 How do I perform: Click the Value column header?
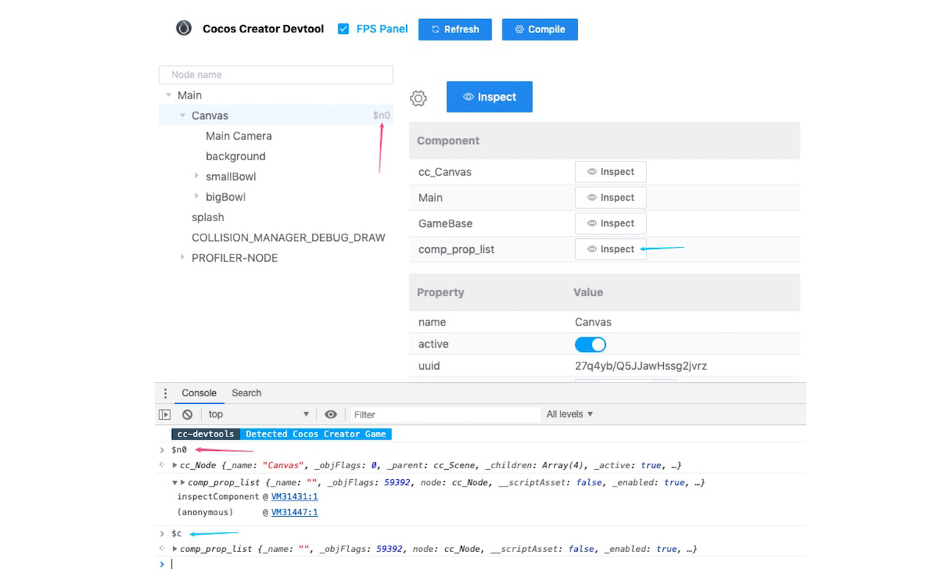coord(588,293)
